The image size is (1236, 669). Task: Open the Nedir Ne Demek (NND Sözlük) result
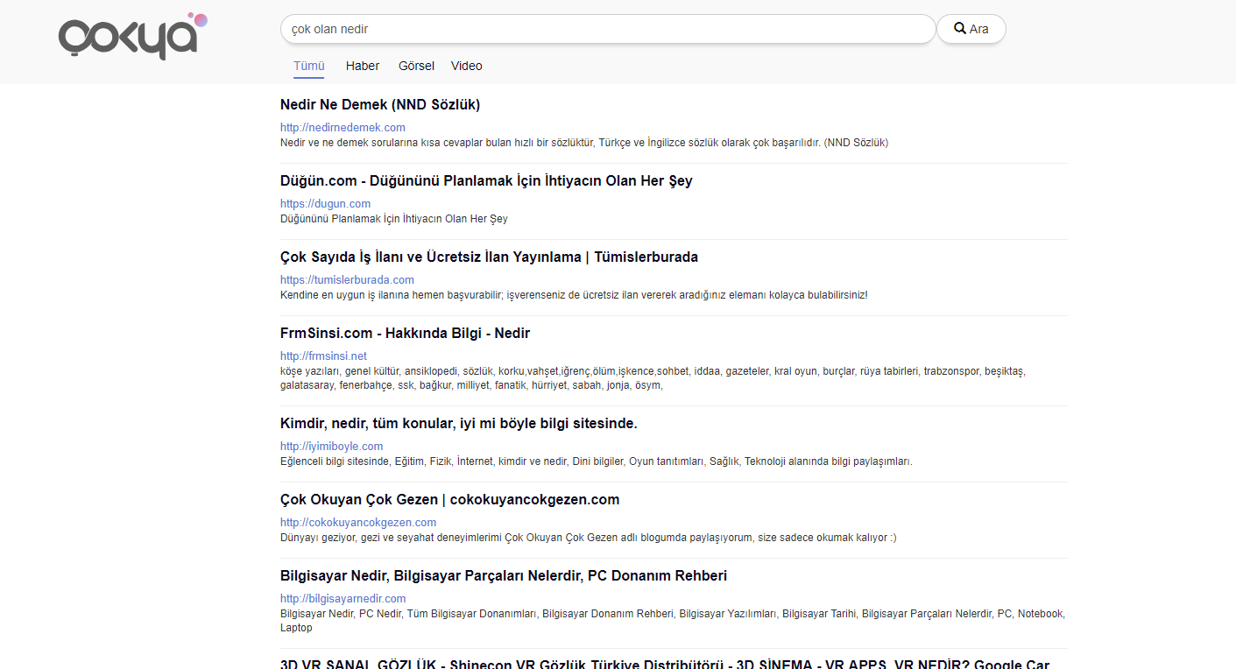380,105
